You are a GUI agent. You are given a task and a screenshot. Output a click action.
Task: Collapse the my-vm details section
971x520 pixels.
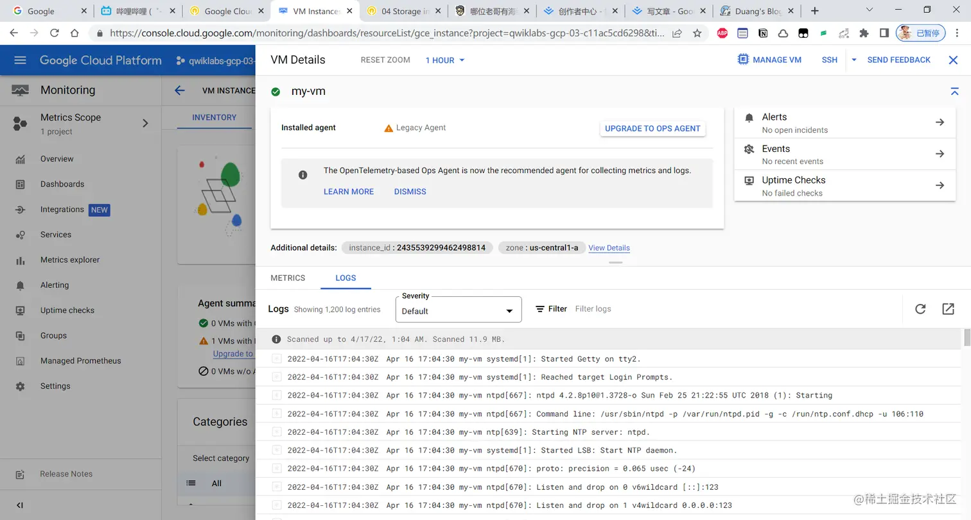click(x=954, y=92)
